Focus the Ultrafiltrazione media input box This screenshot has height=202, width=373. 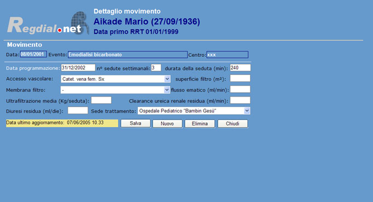pyautogui.click(x=101, y=100)
